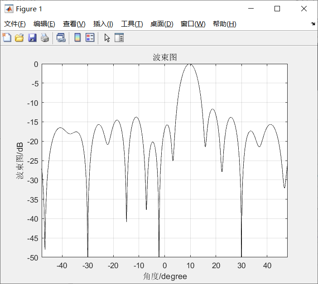Minimize the Figure 1 window

point(251,9)
